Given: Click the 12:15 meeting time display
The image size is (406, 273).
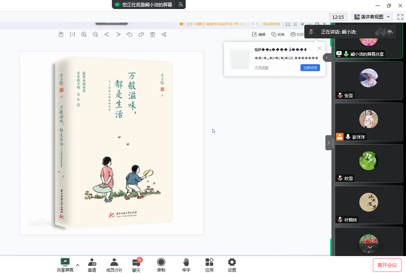Looking at the screenshot, I should coord(338,17).
